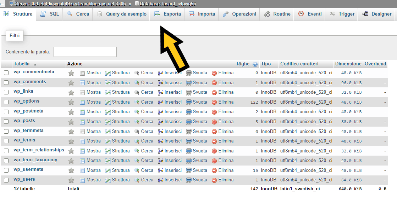Image resolution: width=397 pixels, height=197 pixels.
Task: Click the Dimensione column header
Action: 348,64
